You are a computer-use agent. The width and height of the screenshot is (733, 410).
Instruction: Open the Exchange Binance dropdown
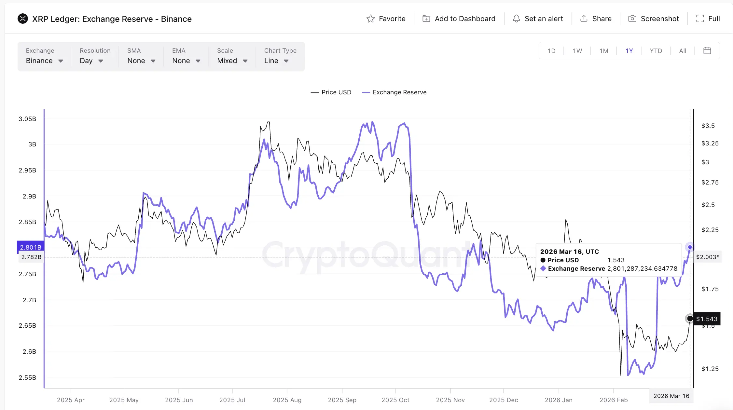[x=44, y=61]
